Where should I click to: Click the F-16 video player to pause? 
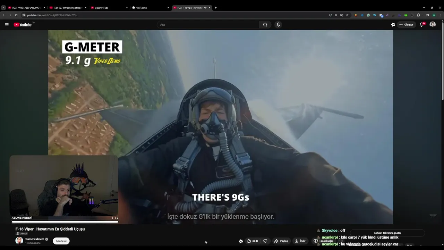[x=221, y=127]
